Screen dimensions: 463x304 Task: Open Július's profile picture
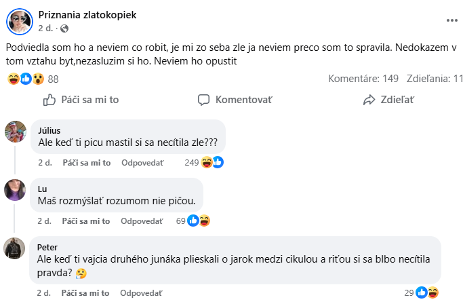15,131
